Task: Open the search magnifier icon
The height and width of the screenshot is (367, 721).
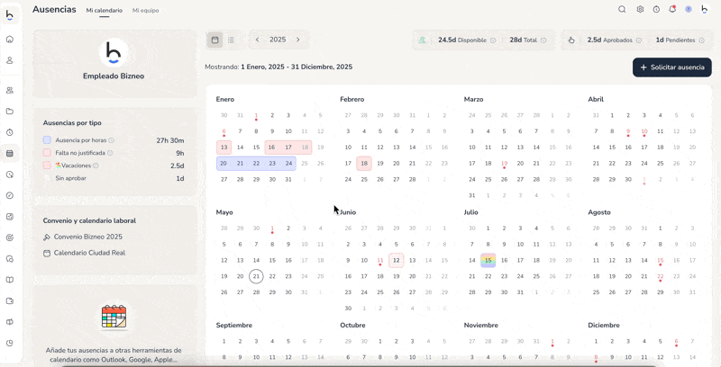Action: pyautogui.click(x=622, y=9)
